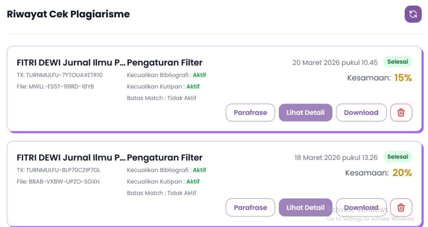Click the Selesai badge on second card

397,157
